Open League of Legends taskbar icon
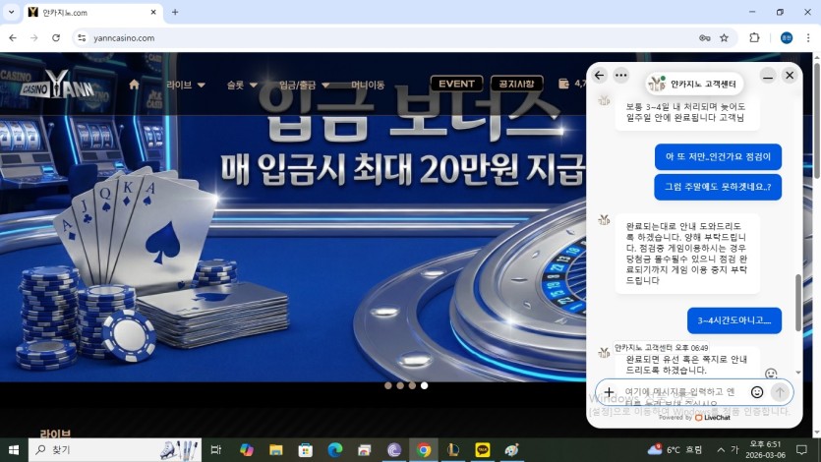The height and width of the screenshot is (462, 821). [453, 450]
